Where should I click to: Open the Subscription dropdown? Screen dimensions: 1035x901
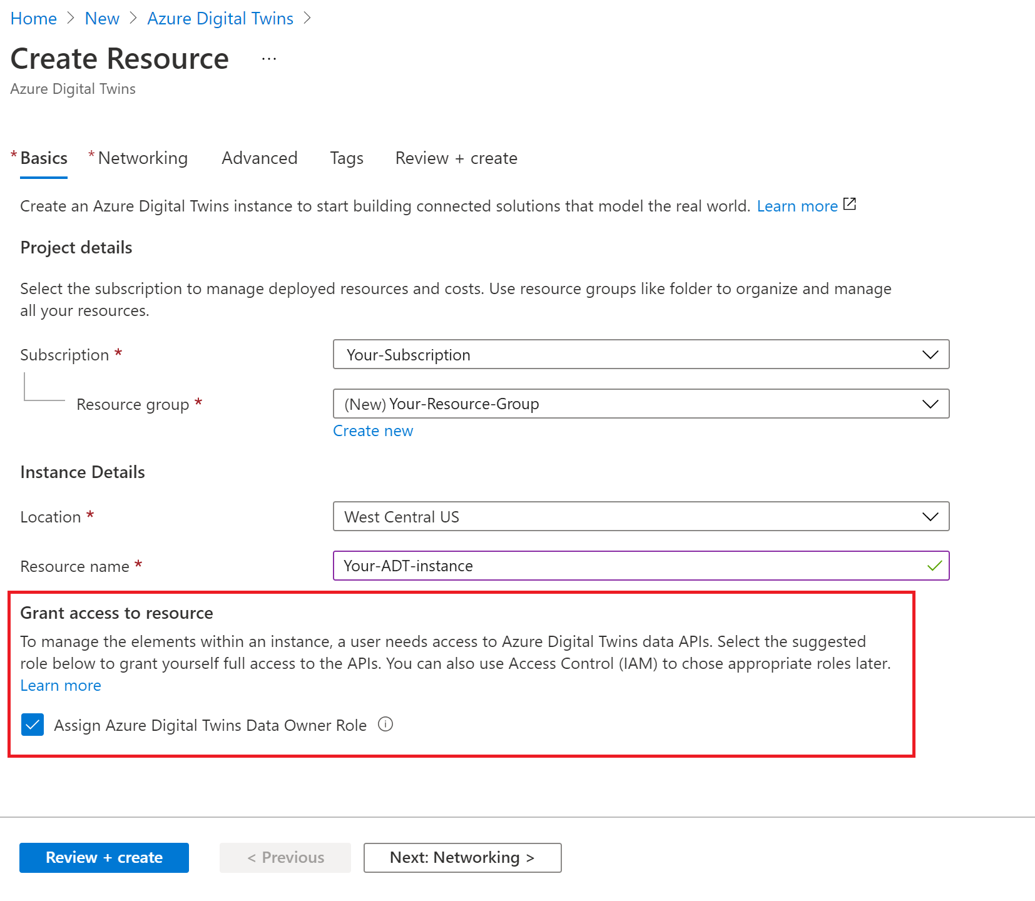pyautogui.click(x=641, y=354)
